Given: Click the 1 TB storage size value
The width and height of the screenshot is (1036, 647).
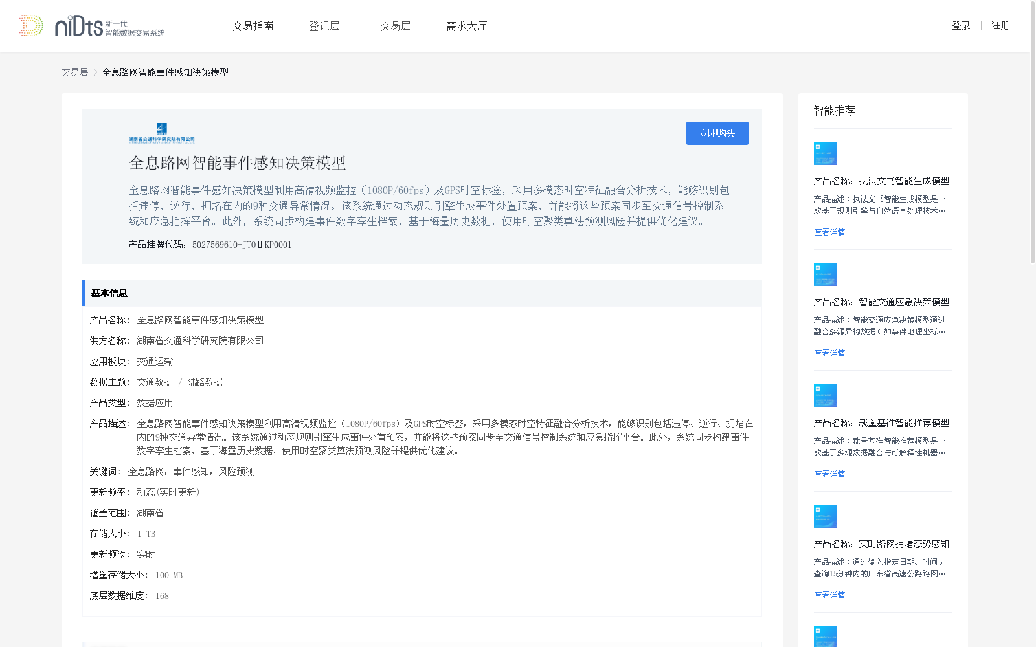Looking at the screenshot, I should [x=146, y=534].
